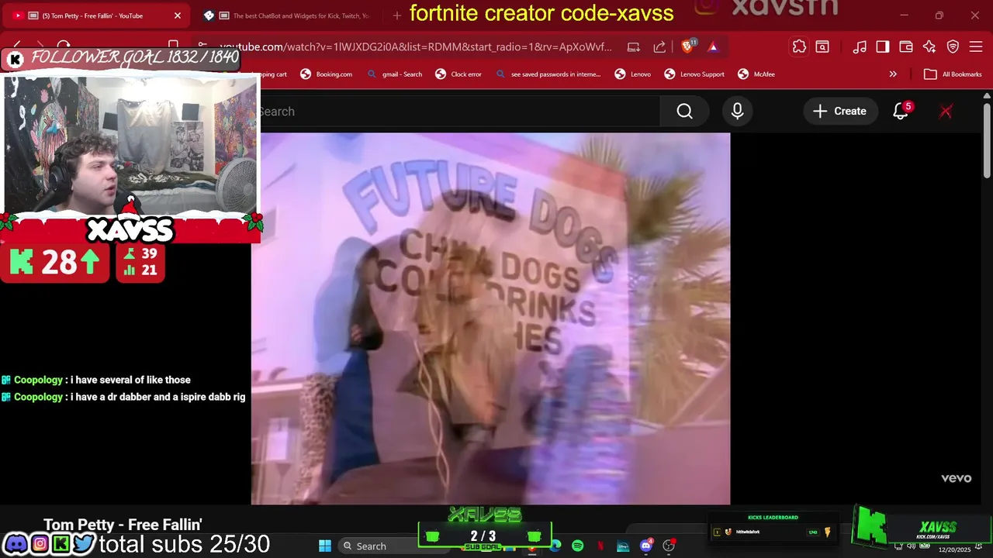Close the Tom Petty YouTube tab
The image size is (993, 558).
click(177, 15)
